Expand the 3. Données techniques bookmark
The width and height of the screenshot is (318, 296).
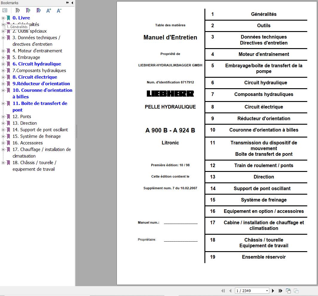3,38
